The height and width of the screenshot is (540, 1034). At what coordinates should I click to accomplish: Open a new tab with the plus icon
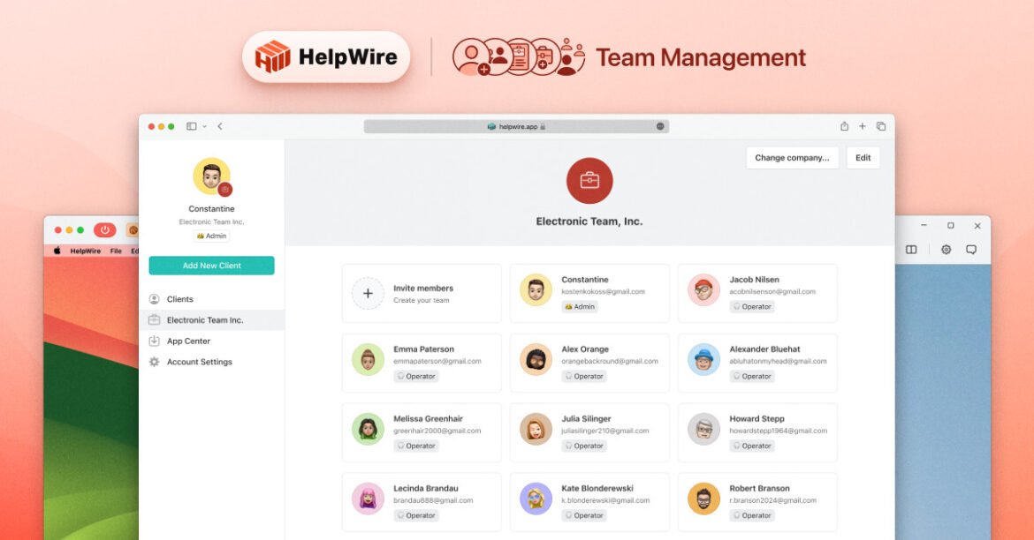(863, 126)
